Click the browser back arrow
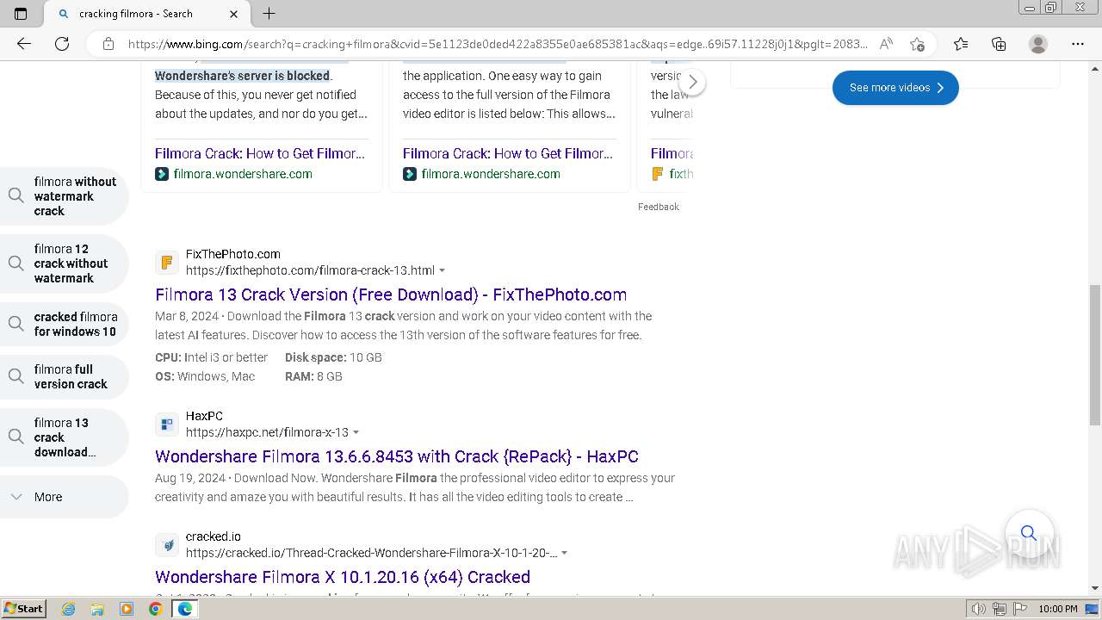Viewport: 1102px width, 620px height. pos(24,44)
